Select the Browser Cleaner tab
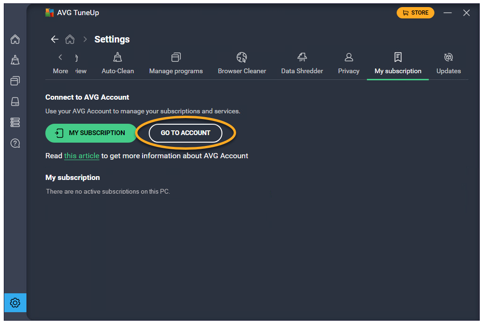Screen dimensions: 484x324 pos(242,64)
